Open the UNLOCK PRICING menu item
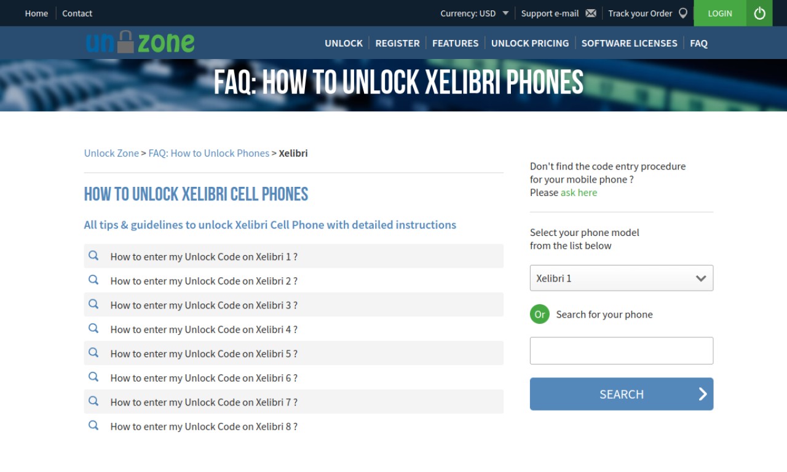787x472 pixels. 530,43
